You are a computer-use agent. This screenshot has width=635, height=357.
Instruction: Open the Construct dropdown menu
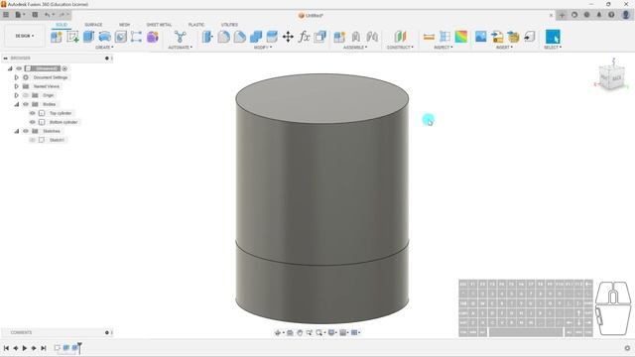(x=400, y=48)
